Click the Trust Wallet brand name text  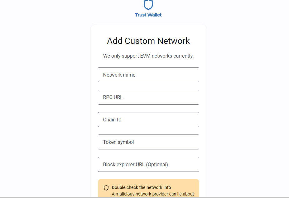(x=148, y=15)
